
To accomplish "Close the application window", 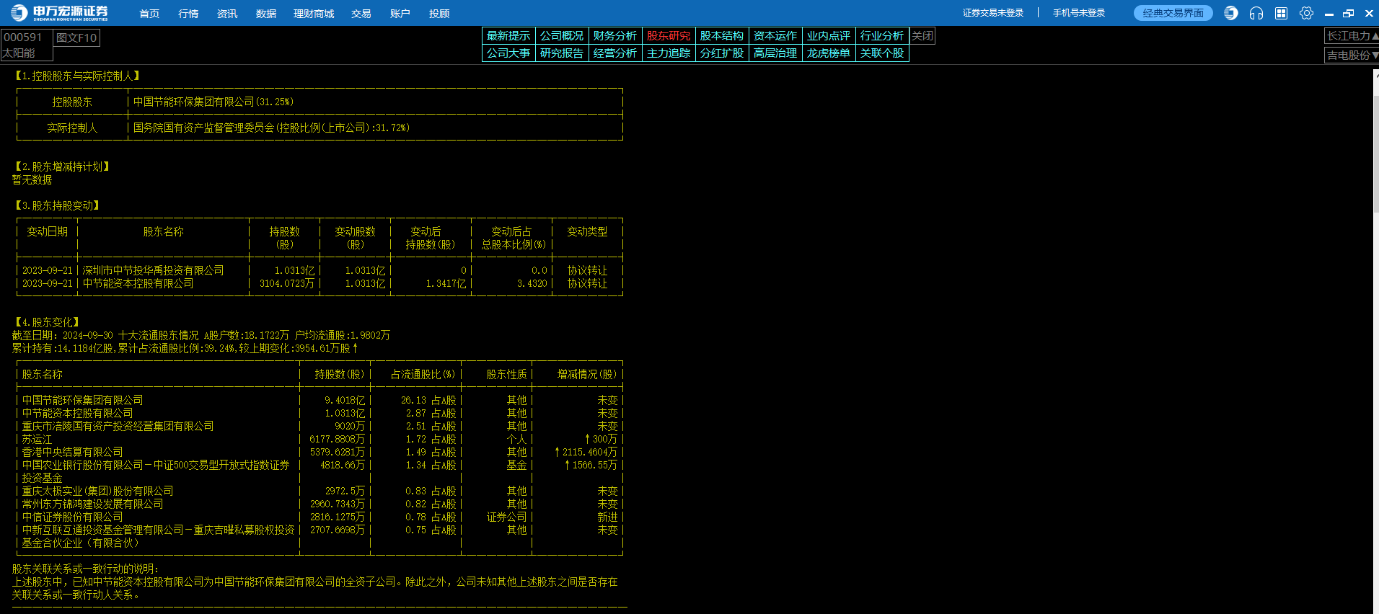I will click(1369, 13).
